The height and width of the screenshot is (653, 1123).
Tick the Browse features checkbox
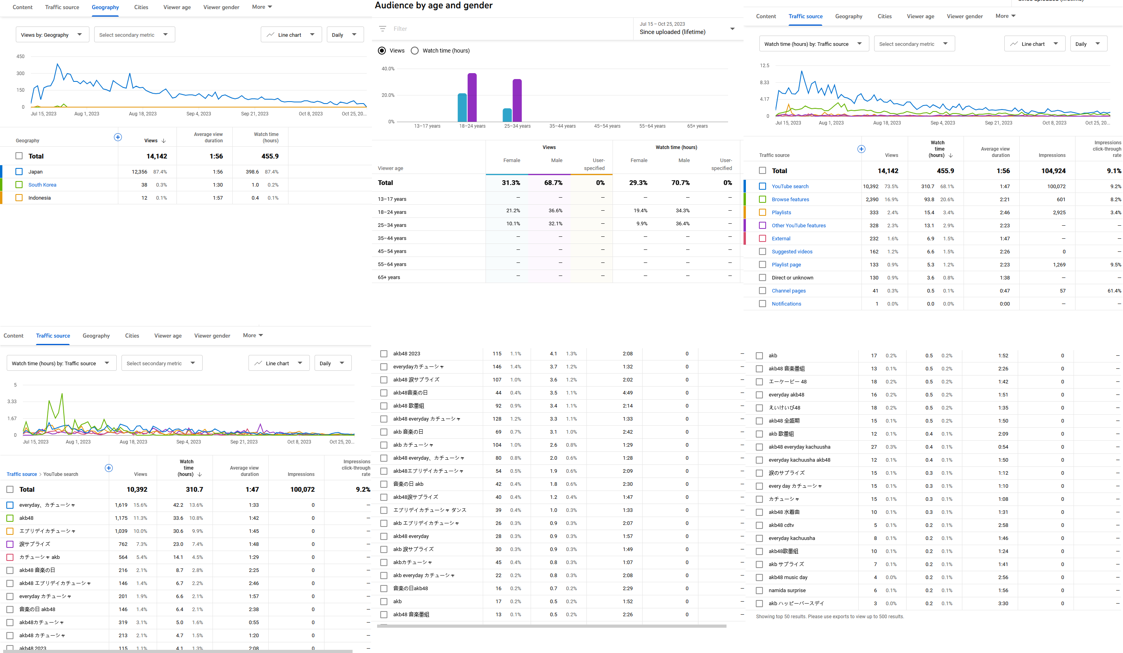pos(763,199)
